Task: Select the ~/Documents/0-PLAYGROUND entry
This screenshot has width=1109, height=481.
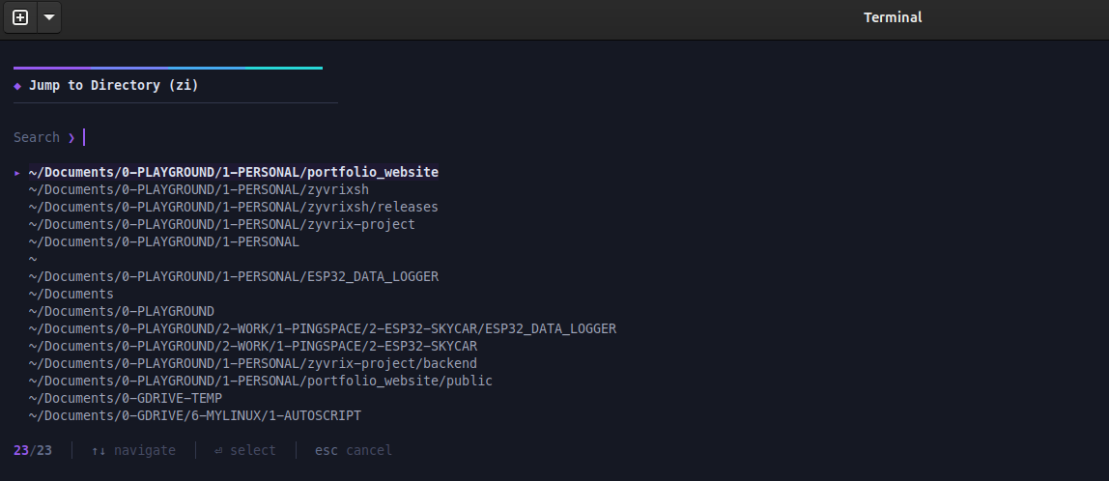Action: point(121,311)
